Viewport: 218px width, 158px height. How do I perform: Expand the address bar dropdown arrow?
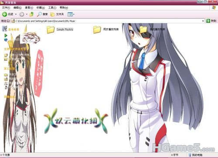coord(203,21)
